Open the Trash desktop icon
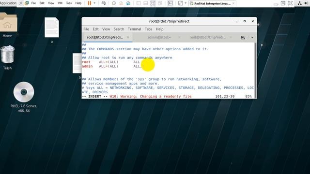310x174 pixels. (x=8, y=58)
